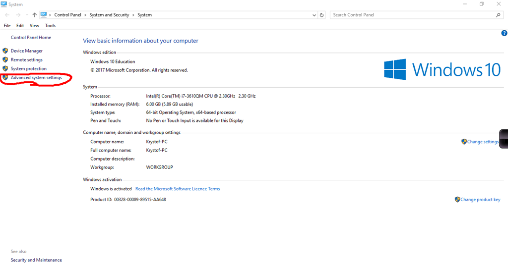Navigate to System and Security breadcrumb

click(x=109, y=15)
